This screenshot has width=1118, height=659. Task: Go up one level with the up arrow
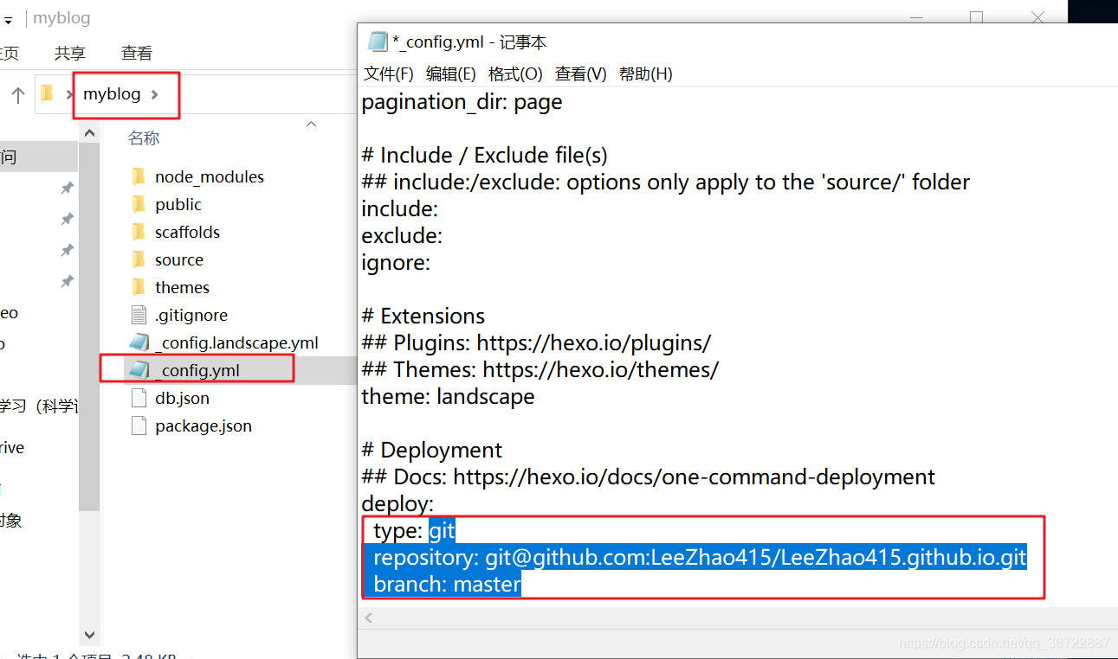click(17, 95)
